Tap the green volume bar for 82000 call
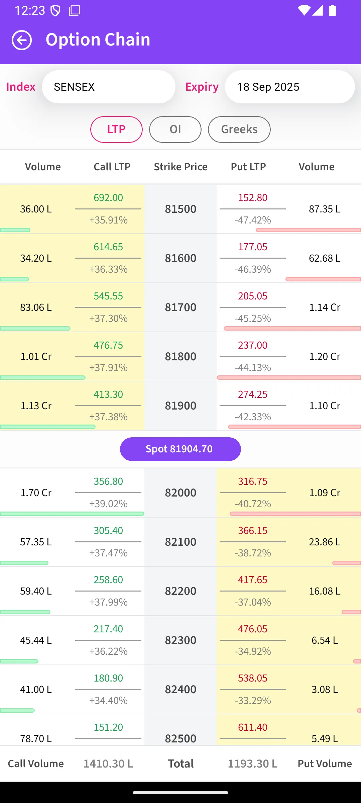The width and height of the screenshot is (361, 803). click(72, 514)
